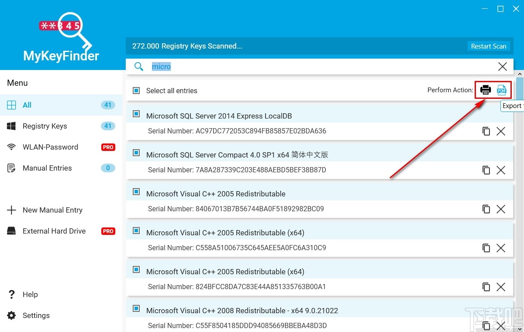The image size is (524, 332).
Task: Open the Print action icon
Action: pyautogui.click(x=485, y=90)
